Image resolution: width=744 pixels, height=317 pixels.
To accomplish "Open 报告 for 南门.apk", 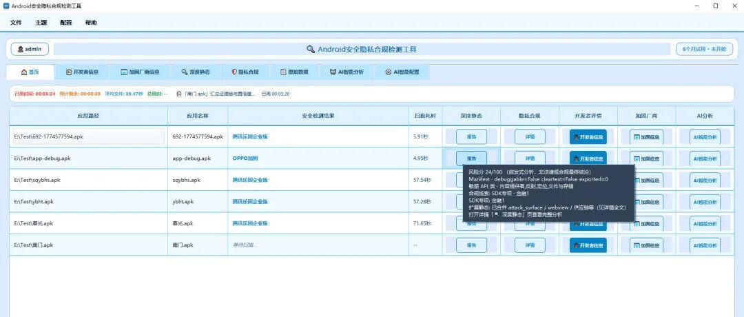I will (x=472, y=245).
